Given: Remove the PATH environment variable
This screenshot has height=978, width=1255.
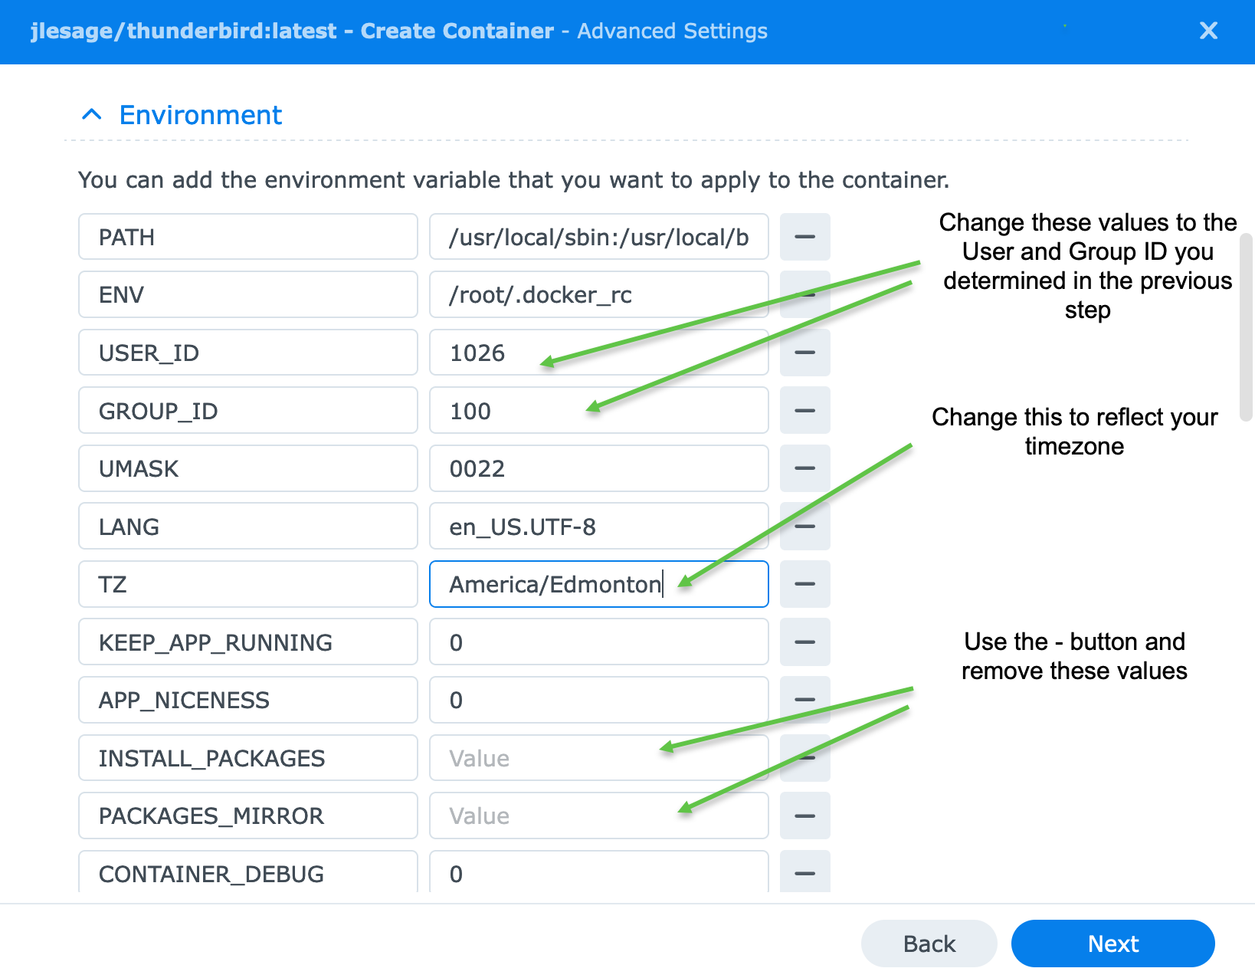Looking at the screenshot, I should (804, 237).
